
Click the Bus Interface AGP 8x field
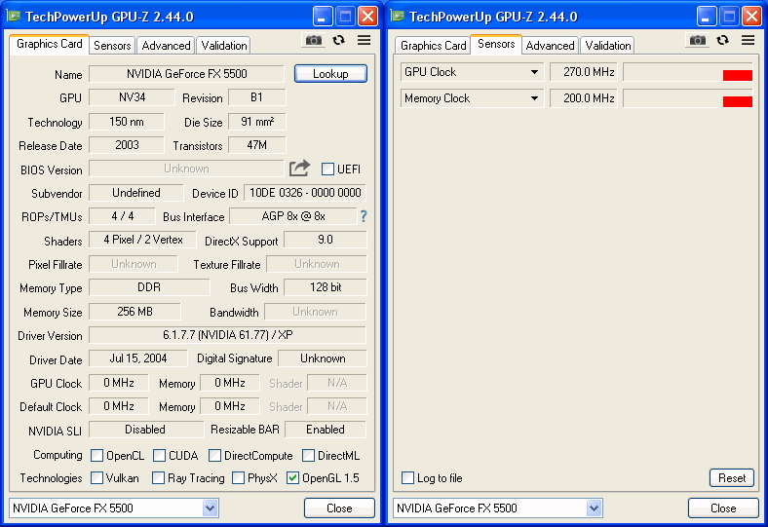click(x=293, y=216)
